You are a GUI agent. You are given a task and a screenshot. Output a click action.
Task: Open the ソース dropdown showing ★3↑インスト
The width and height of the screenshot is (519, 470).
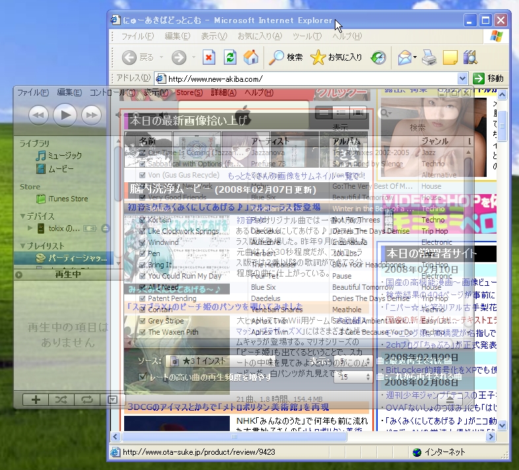pos(220,361)
